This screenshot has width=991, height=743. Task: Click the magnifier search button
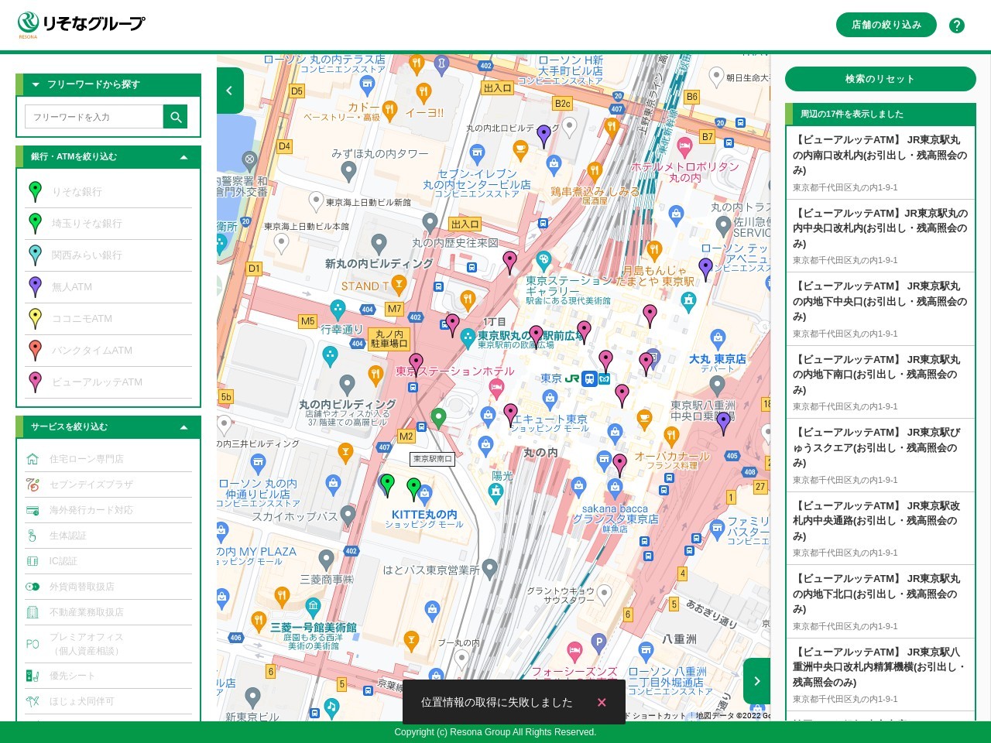coord(176,117)
